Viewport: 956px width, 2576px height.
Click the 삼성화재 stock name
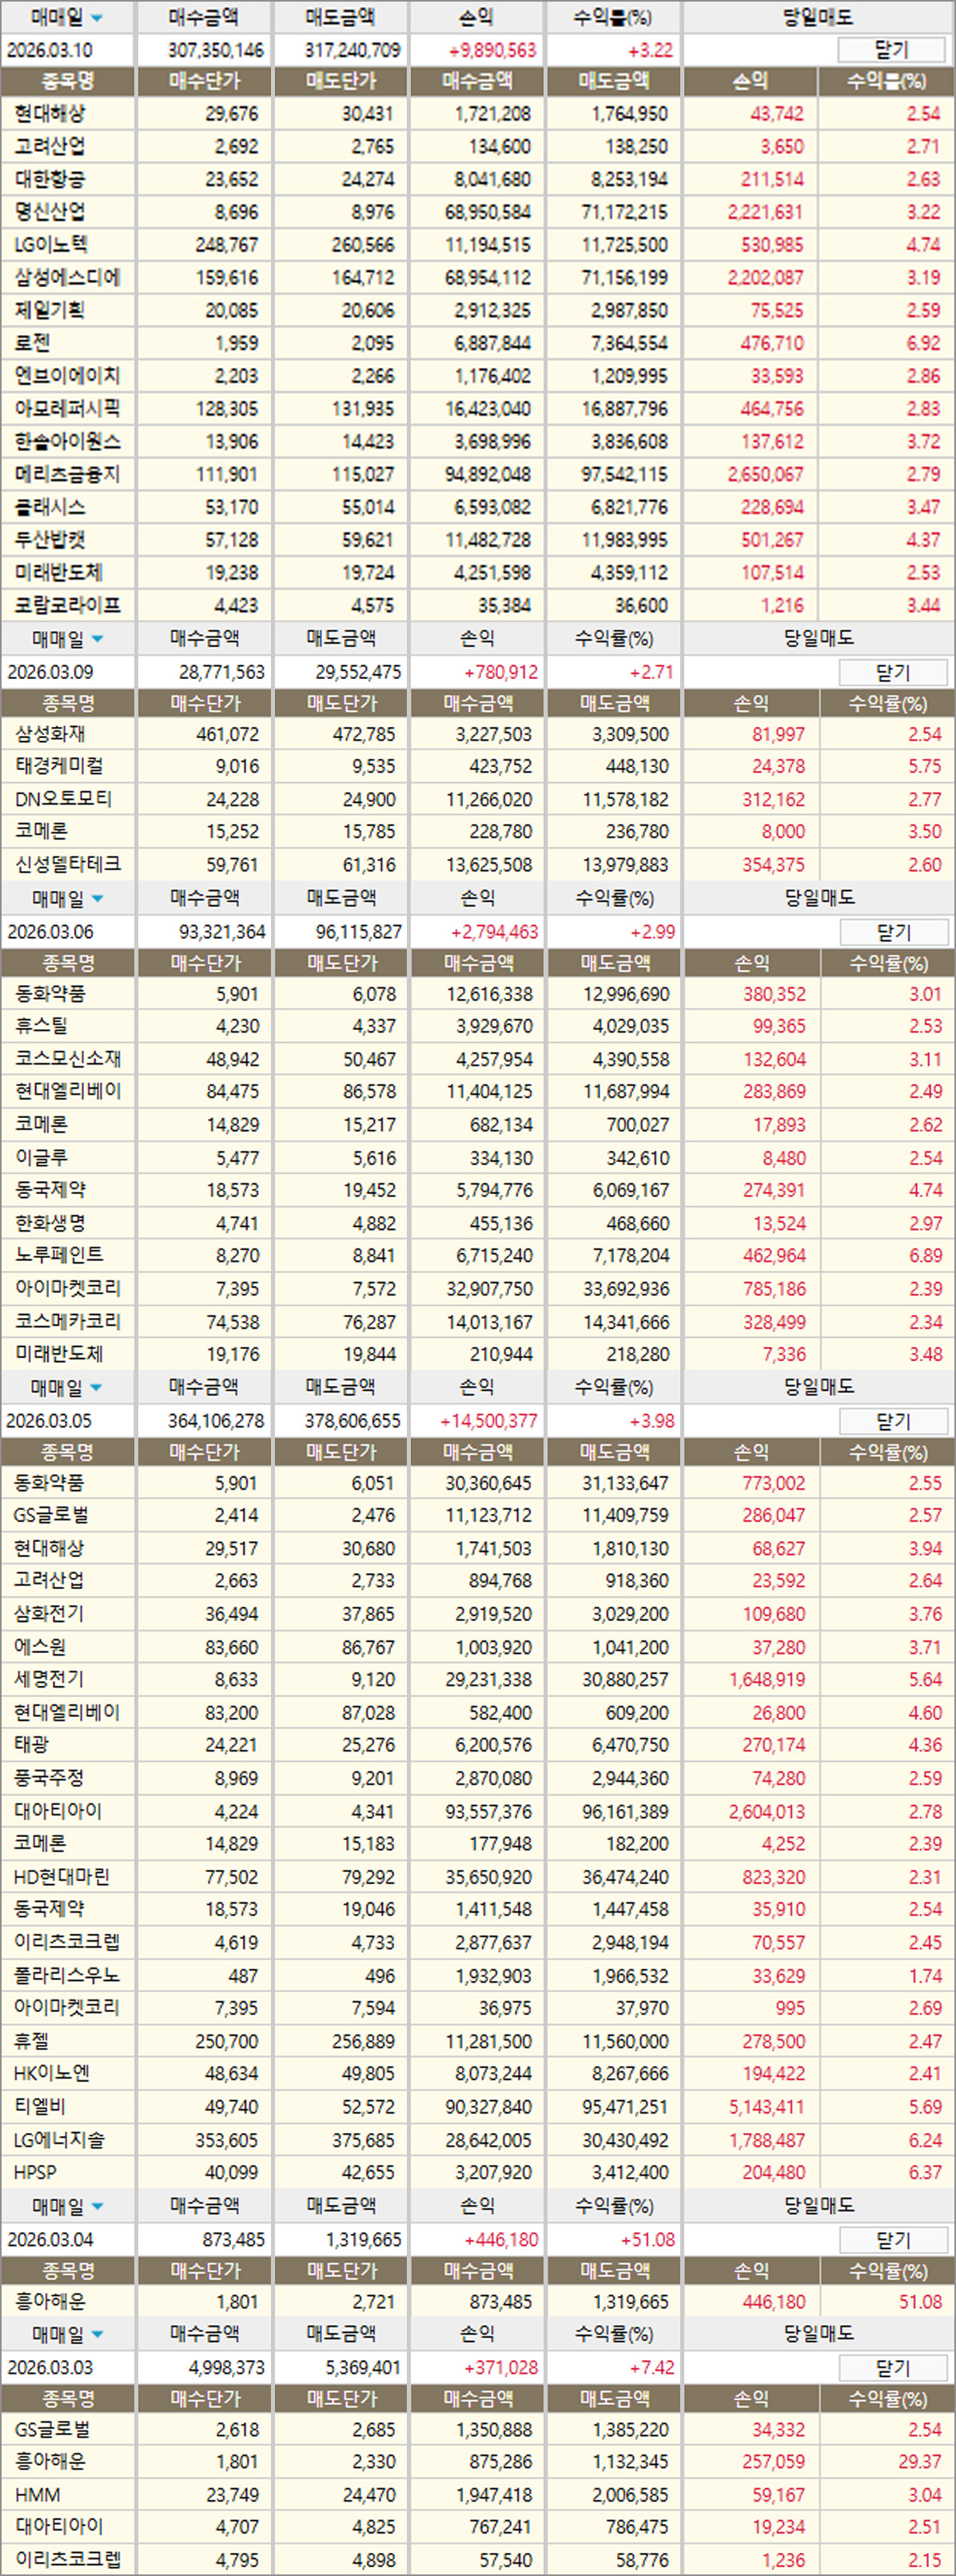click(x=50, y=734)
